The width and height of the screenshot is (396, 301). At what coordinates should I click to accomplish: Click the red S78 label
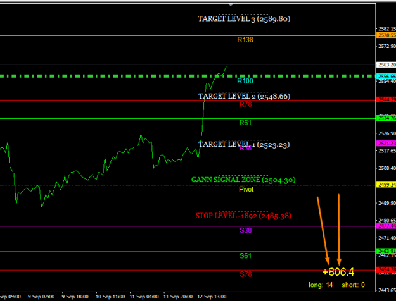(x=245, y=274)
